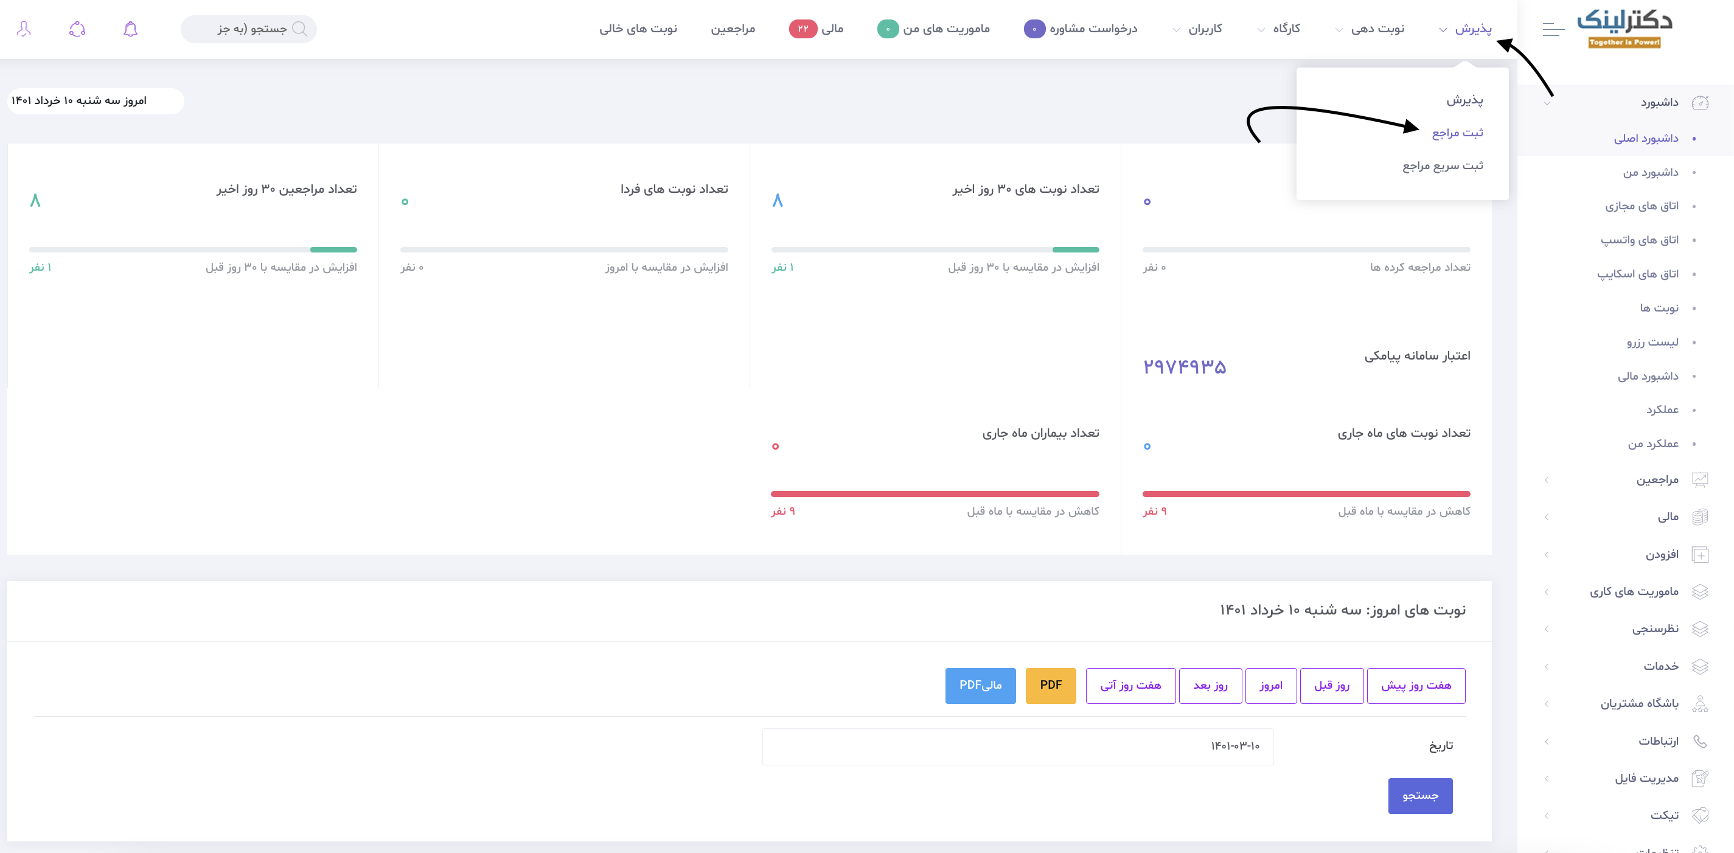Open مراجعین in the top navigation

tap(733, 29)
